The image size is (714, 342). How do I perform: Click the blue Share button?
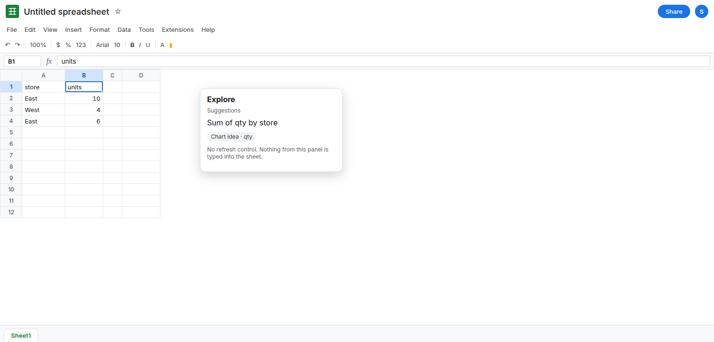click(x=674, y=11)
